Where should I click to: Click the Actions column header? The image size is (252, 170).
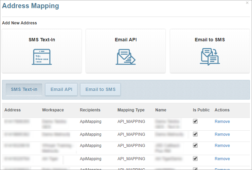(222, 110)
